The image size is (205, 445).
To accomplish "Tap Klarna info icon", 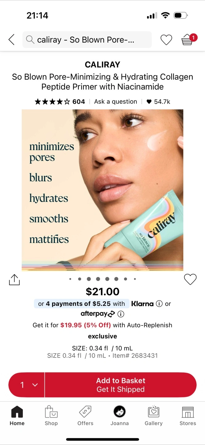I will click(x=159, y=304).
